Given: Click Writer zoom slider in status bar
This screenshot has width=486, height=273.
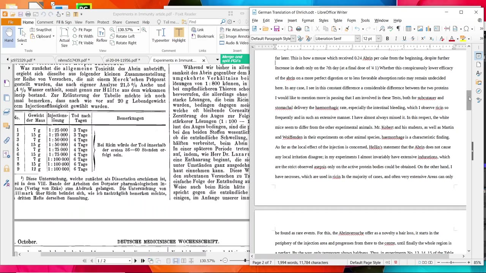Looking at the screenshot, I should 453,262.
